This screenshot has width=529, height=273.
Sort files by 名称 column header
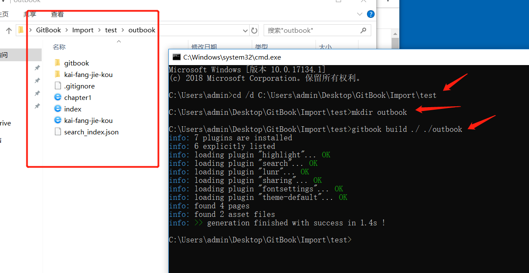tap(59, 47)
